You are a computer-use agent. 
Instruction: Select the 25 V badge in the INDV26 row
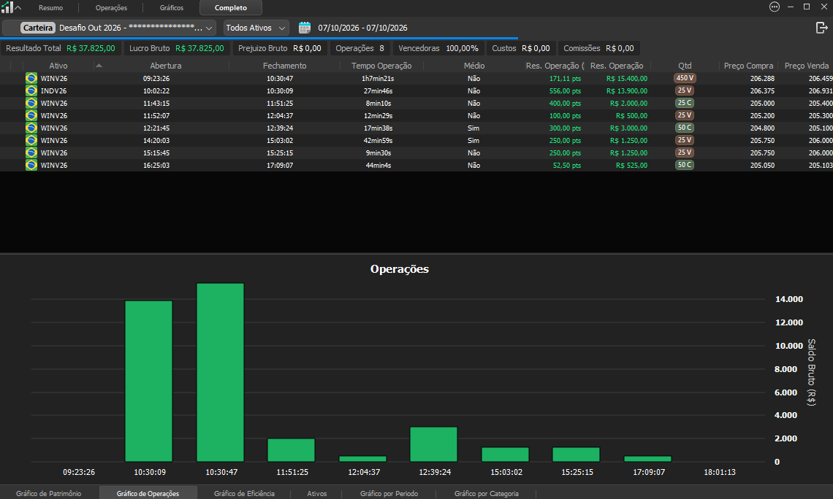[x=684, y=90]
